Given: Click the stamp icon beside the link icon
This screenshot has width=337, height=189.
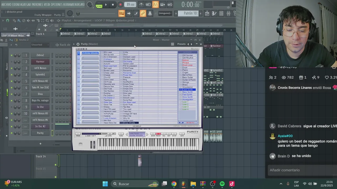Looking at the screenshot, I should [x=150, y=13].
